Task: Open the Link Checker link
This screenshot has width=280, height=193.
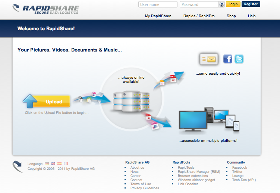Action: pos(188,184)
